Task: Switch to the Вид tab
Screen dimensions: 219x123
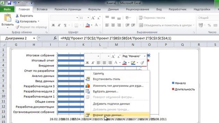Action: pyautogui.click(x=159, y=9)
